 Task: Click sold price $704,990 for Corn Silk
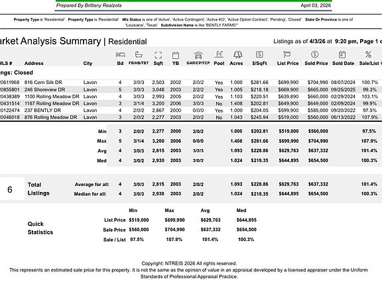318,83
